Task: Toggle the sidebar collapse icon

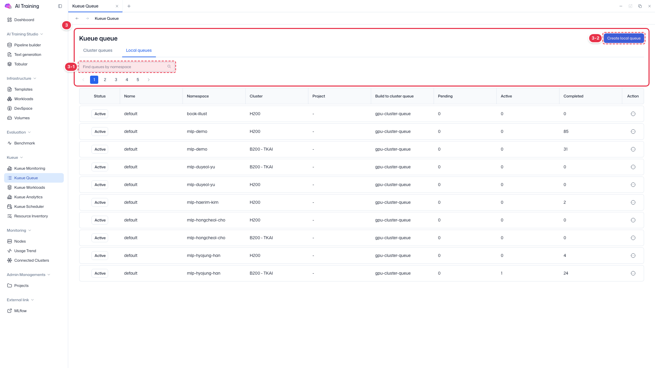Action: click(60, 6)
